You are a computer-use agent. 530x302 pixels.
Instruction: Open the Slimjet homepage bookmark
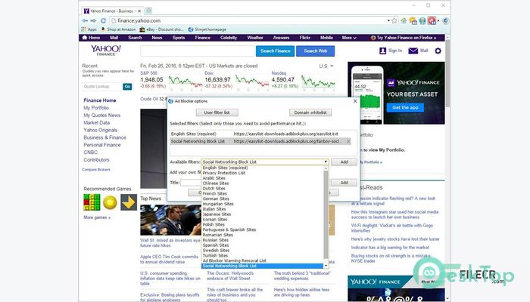point(207,29)
